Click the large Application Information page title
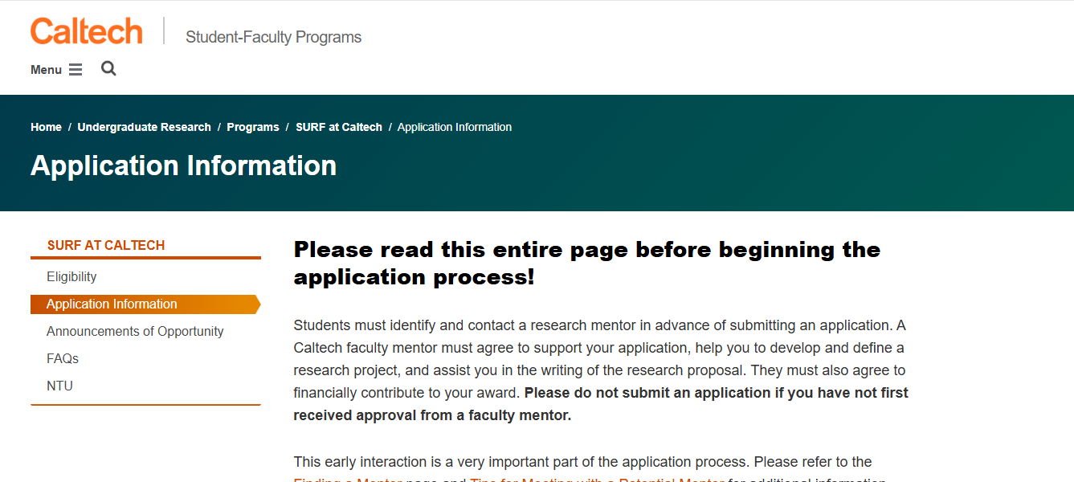This screenshot has width=1074, height=482. pos(183,165)
